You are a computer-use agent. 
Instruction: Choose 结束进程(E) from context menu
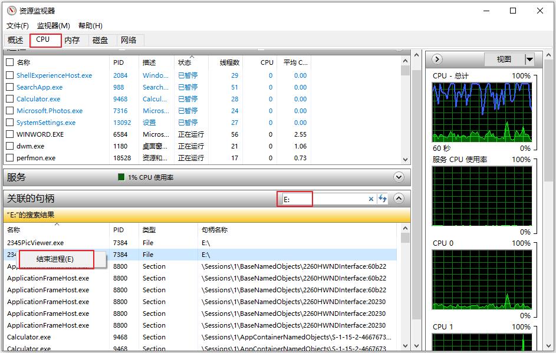(x=55, y=259)
